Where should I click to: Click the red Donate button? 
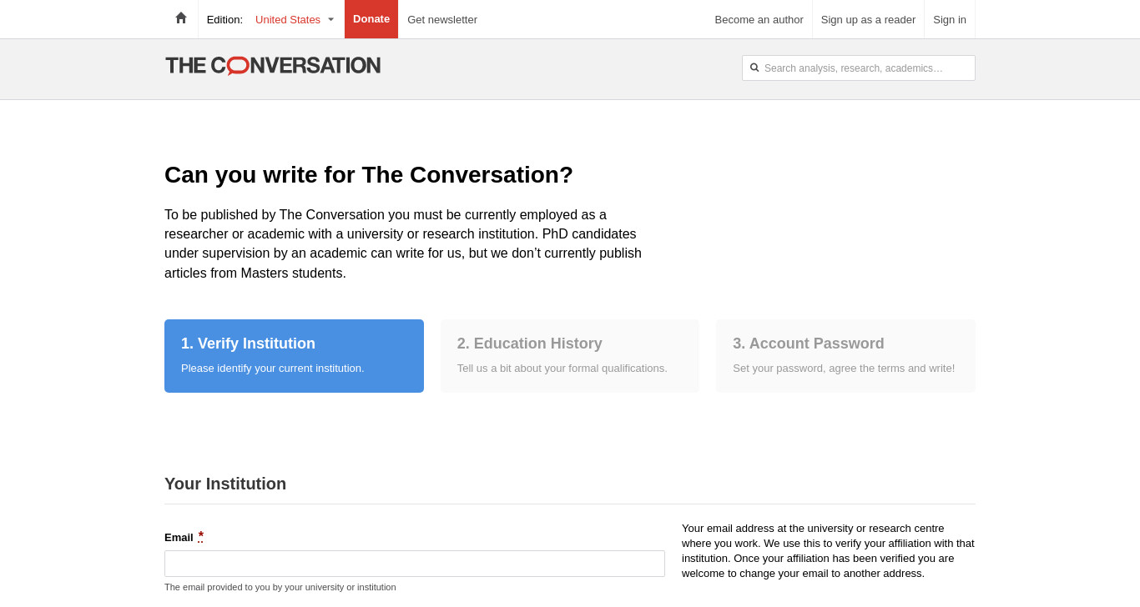coord(371,19)
